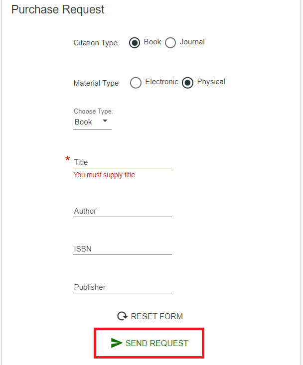The width and height of the screenshot is (303, 365).
Task: Click the Material Type label
Action: pos(96,83)
